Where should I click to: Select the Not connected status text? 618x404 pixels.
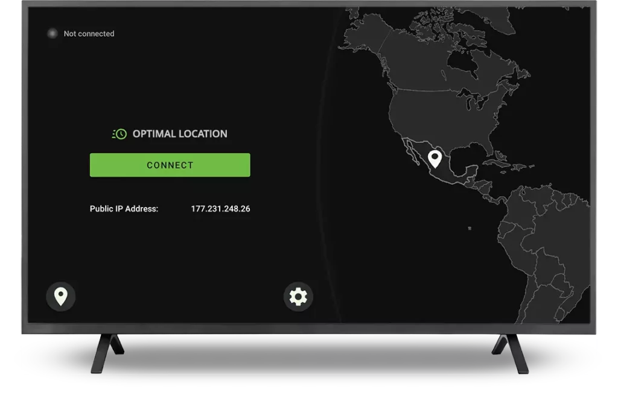click(89, 34)
